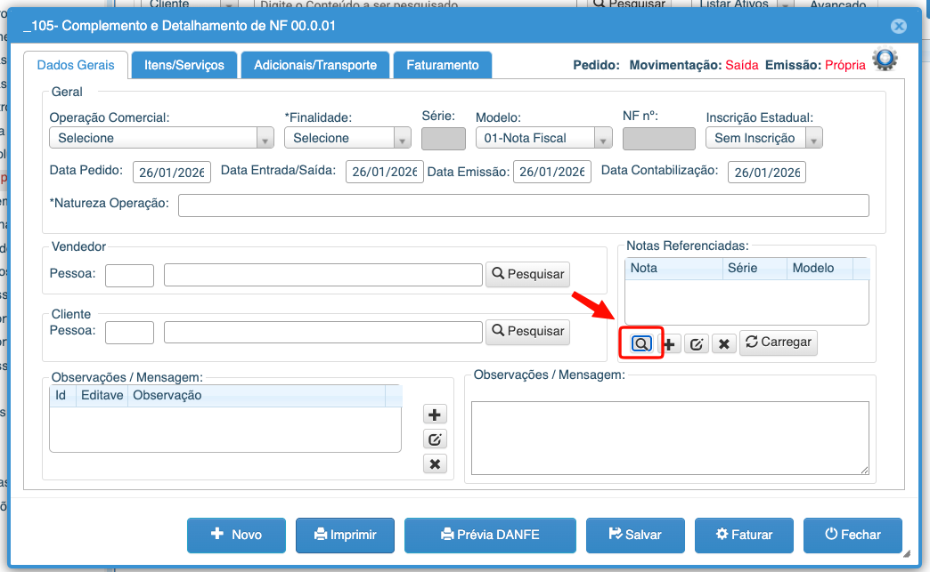
Task: Switch to the Itens/Serviços tab
Action: click(x=184, y=65)
